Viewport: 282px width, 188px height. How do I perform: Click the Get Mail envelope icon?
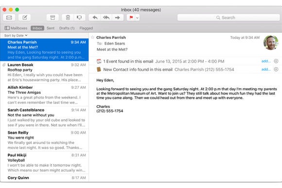tap(9, 17)
